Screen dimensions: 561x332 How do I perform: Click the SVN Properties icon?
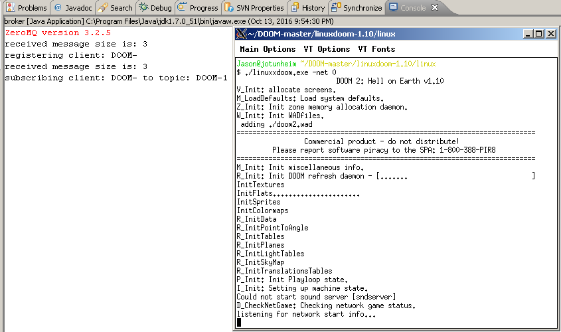coord(229,7)
